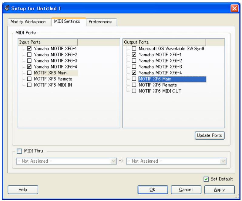Image resolution: width=242 pixels, height=201 pixels.
Task: Check the MOTIF XF6 MIDI IN checkbox
Action: click(29, 85)
